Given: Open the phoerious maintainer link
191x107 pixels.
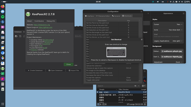Looking at the screenshot, I should (49, 42).
